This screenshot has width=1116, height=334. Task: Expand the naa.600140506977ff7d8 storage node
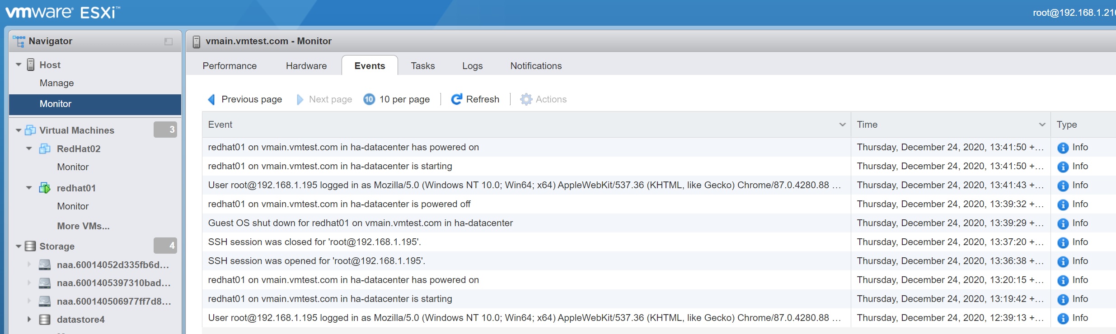point(29,301)
